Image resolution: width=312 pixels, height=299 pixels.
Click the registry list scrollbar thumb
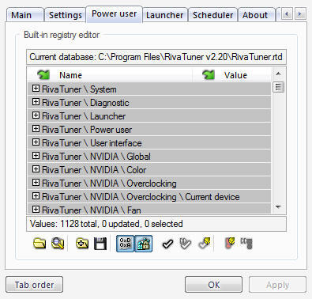(278, 87)
